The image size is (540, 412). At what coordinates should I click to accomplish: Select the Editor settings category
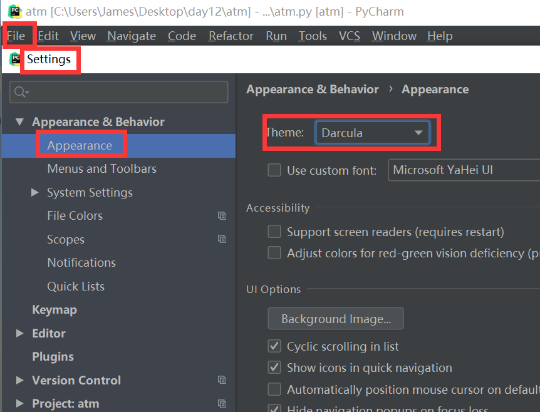coord(49,333)
